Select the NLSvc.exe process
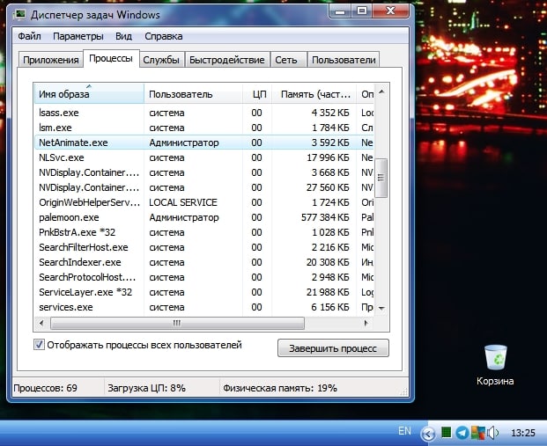Screen dimensions: 547x446 [x=204, y=157]
